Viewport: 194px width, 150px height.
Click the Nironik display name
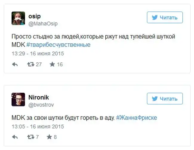tap(39, 97)
